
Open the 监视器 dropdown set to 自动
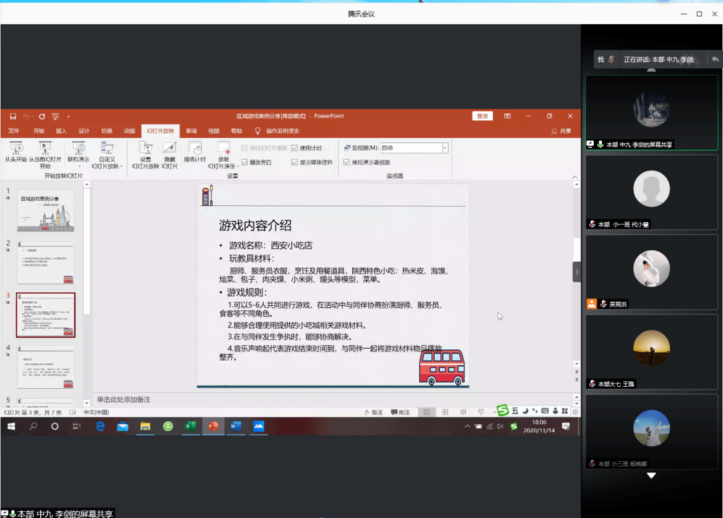[x=445, y=148]
